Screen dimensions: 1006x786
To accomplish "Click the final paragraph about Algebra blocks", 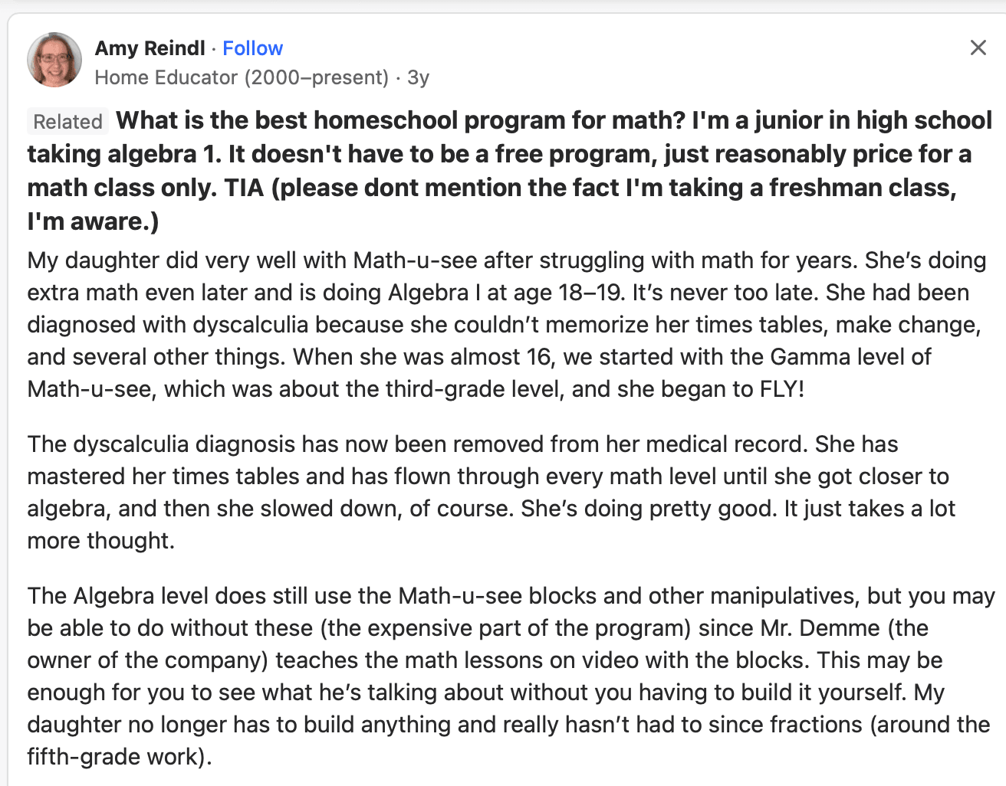I will tap(498, 674).
